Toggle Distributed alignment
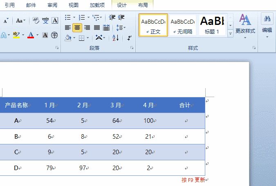276x186 pixels. click(106, 28)
